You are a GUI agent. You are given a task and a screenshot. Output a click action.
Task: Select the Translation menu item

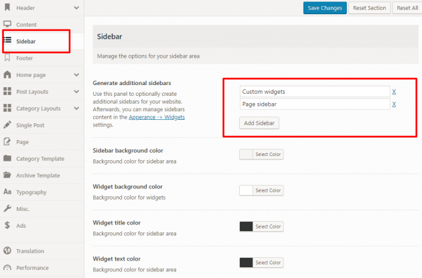coord(42,251)
